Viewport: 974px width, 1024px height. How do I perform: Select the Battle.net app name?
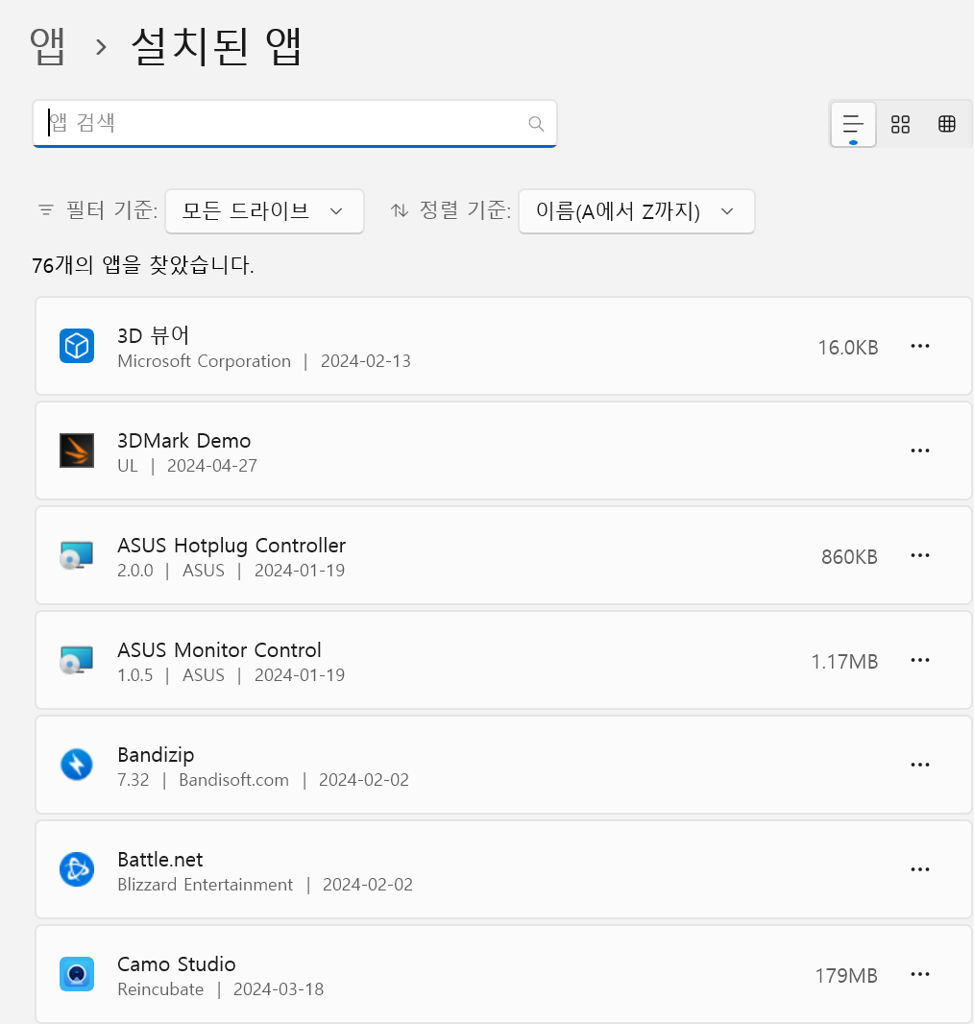tap(160, 860)
